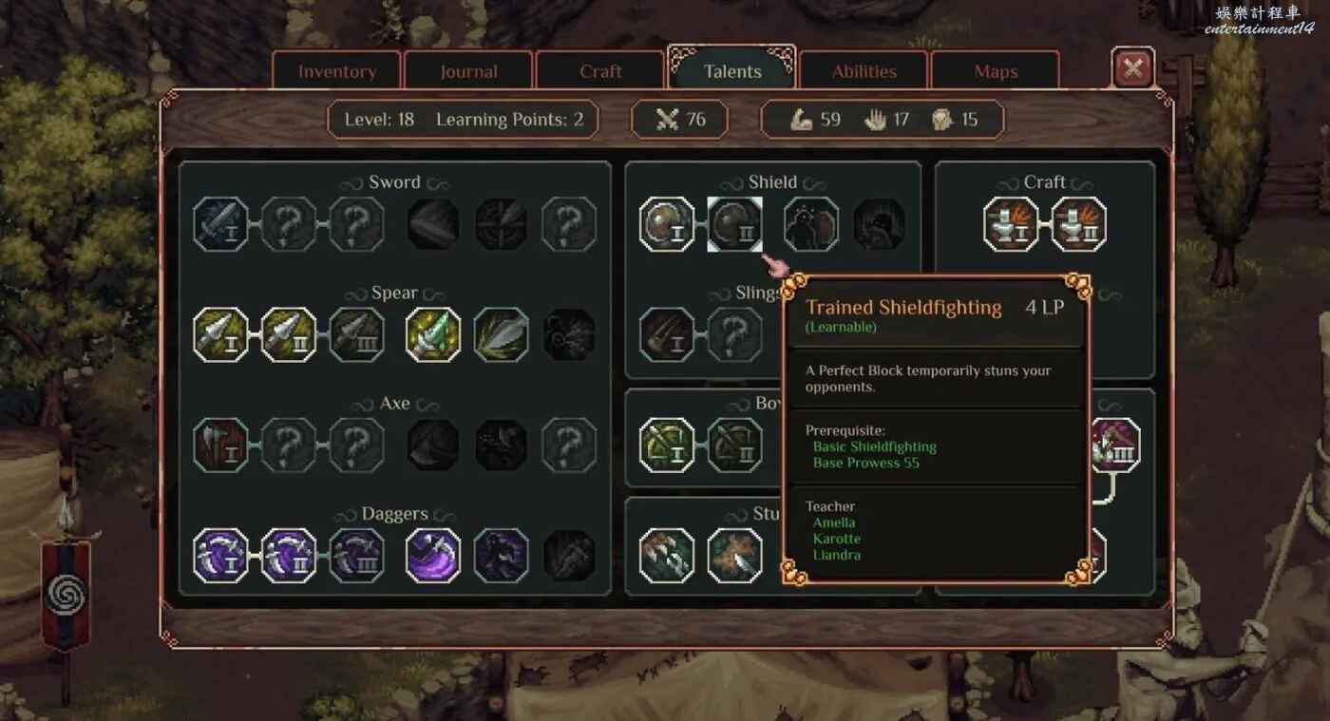
Task: Select the Spear III talent icon
Action: coord(357,334)
